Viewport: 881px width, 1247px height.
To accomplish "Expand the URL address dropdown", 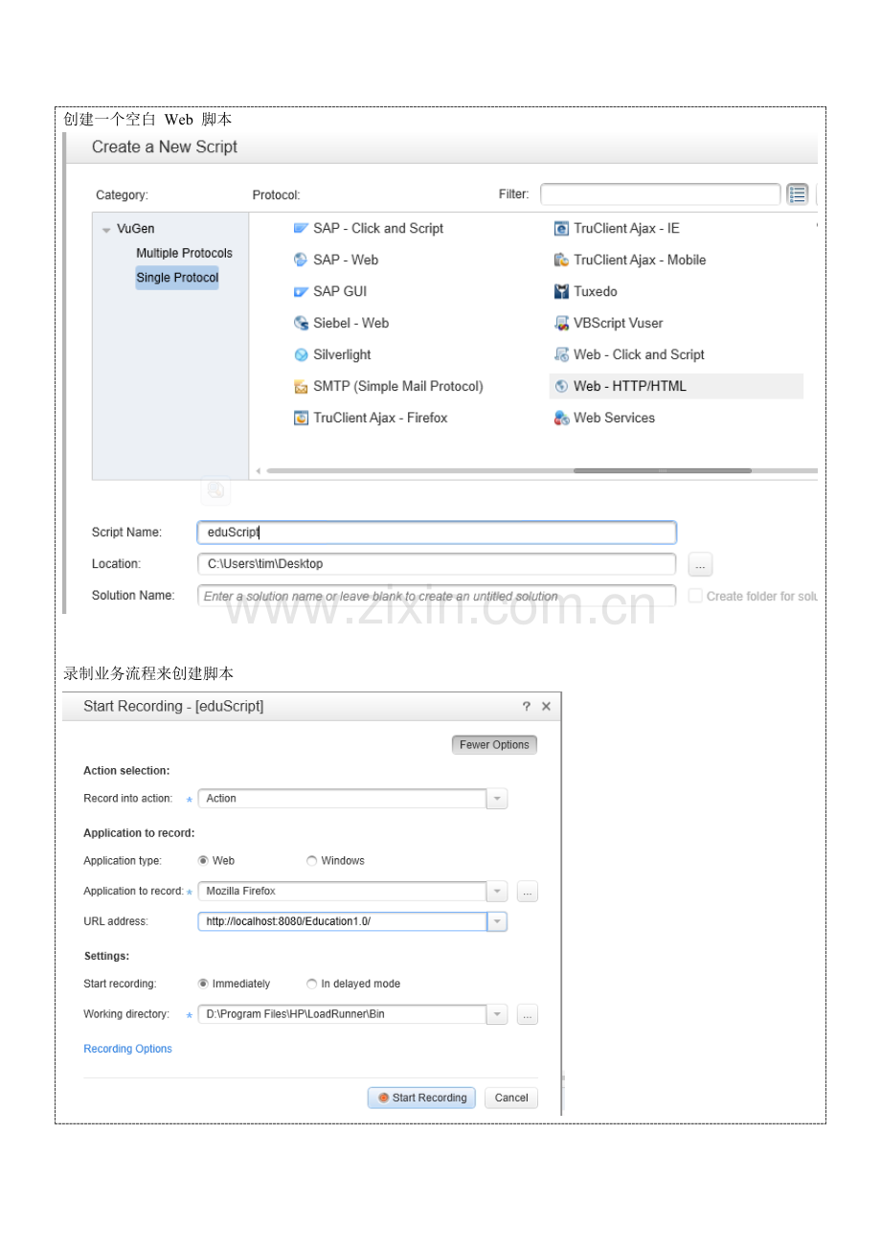I will click(496, 920).
